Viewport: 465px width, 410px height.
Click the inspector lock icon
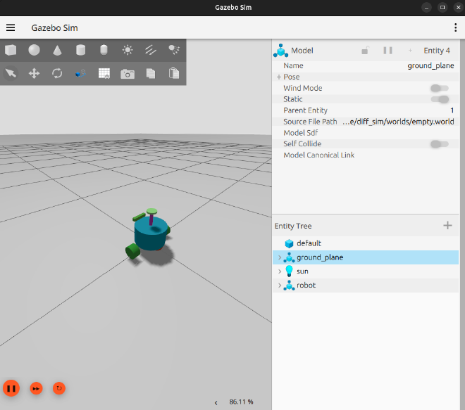pyautogui.click(x=365, y=51)
